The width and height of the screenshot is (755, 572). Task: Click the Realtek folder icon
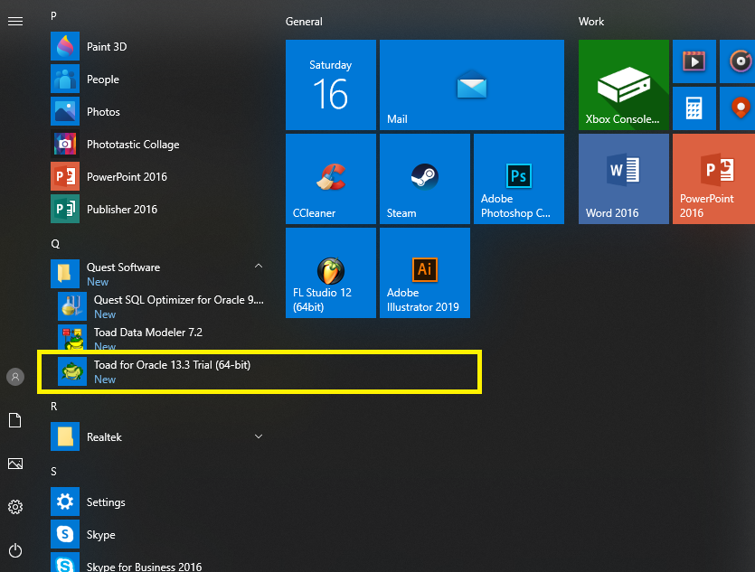pyautogui.click(x=65, y=436)
